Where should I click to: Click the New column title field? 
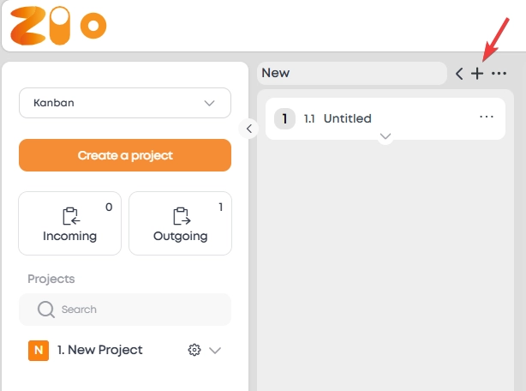pyautogui.click(x=351, y=74)
